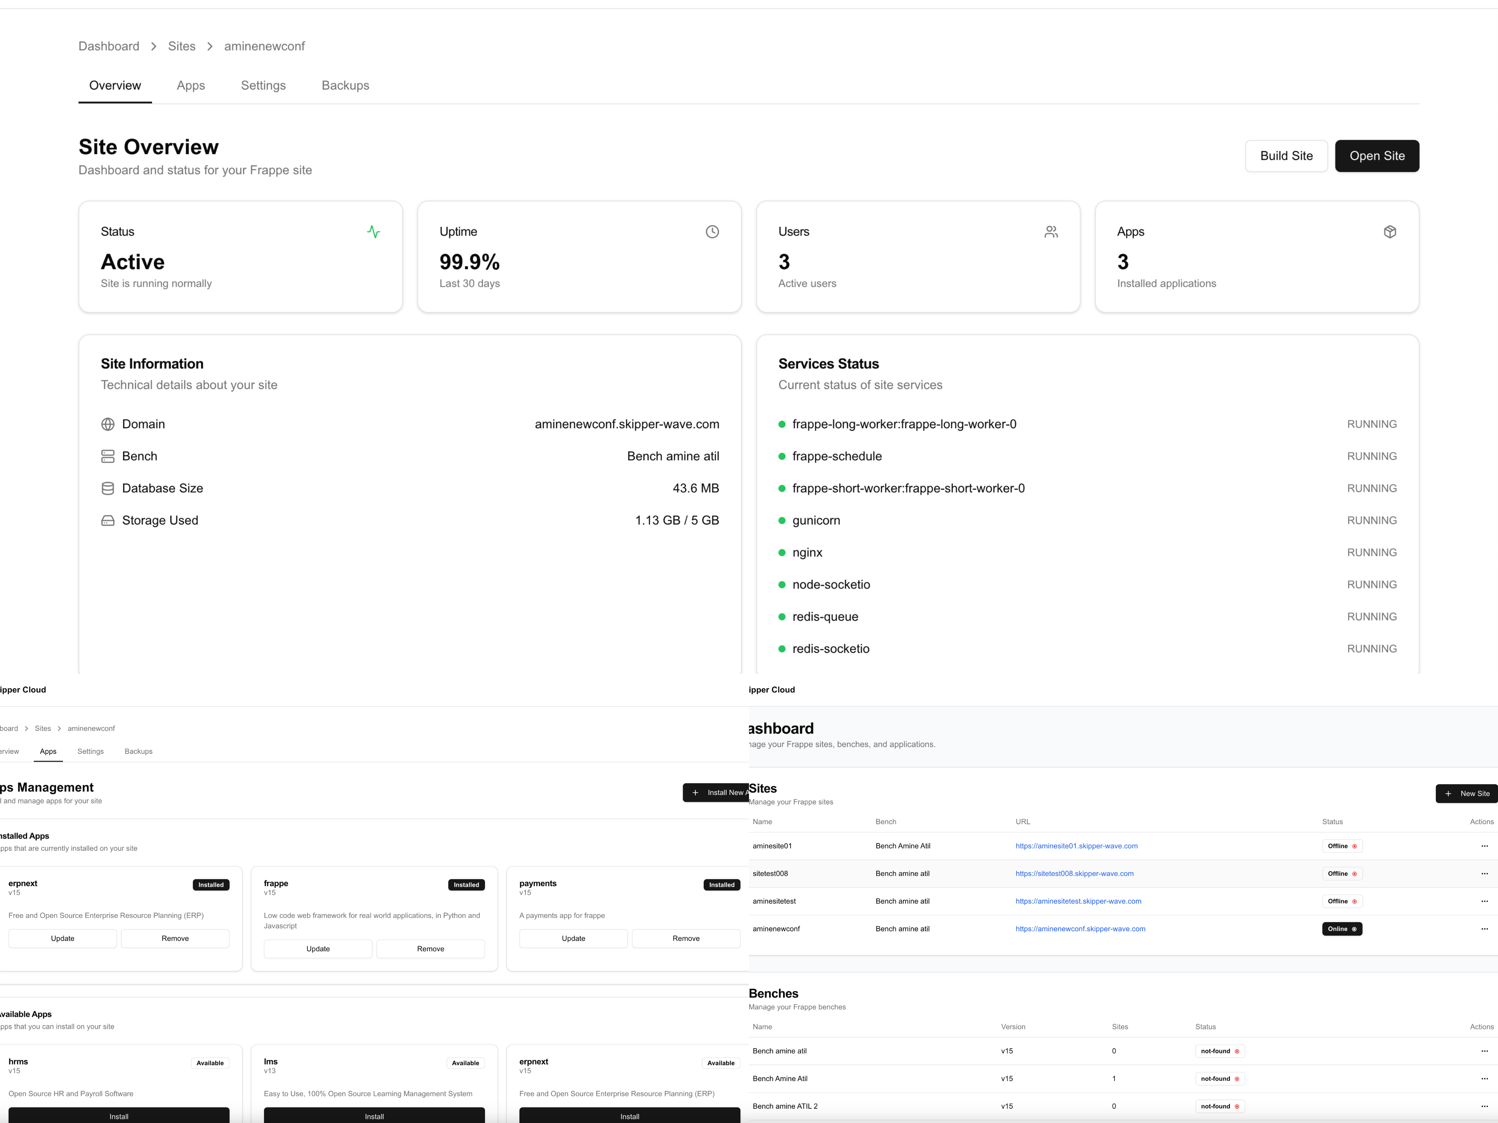Open the actions menu for sitetest008
The width and height of the screenshot is (1498, 1123).
(x=1485, y=873)
